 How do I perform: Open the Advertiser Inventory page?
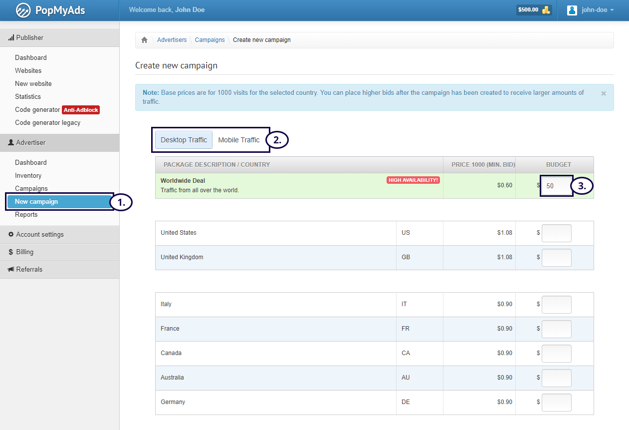[x=28, y=176]
